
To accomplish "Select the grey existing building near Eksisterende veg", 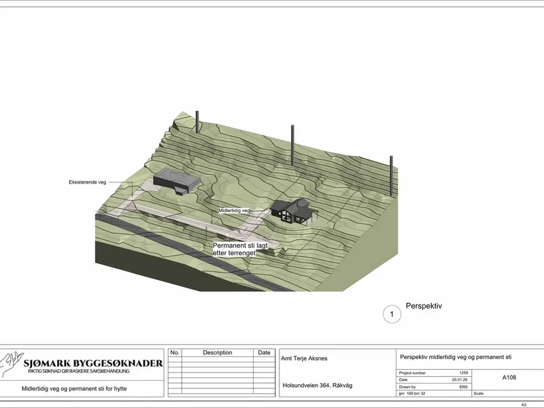I will pyautogui.click(x=177, y=181).
